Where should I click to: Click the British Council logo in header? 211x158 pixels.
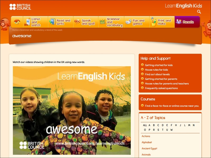tap(20, 7)
